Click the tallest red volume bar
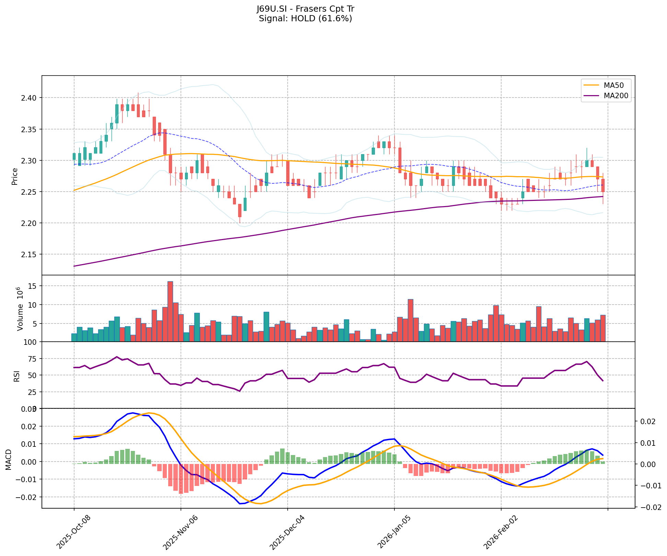The height and width of the screenshot is (556, 667). point(170,311)
